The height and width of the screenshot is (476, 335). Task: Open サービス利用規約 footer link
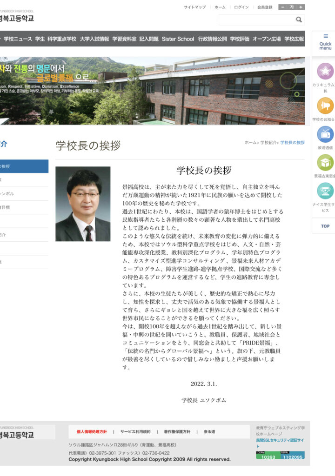click(x=135, y=432)
